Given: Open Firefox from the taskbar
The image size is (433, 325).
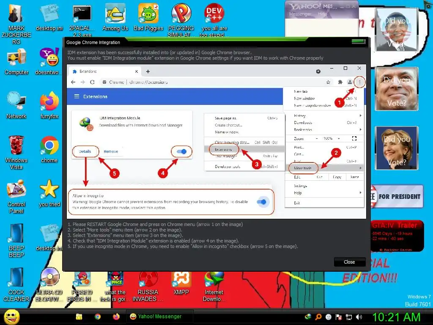Looking at the screenshot, I should click(116, 317).
